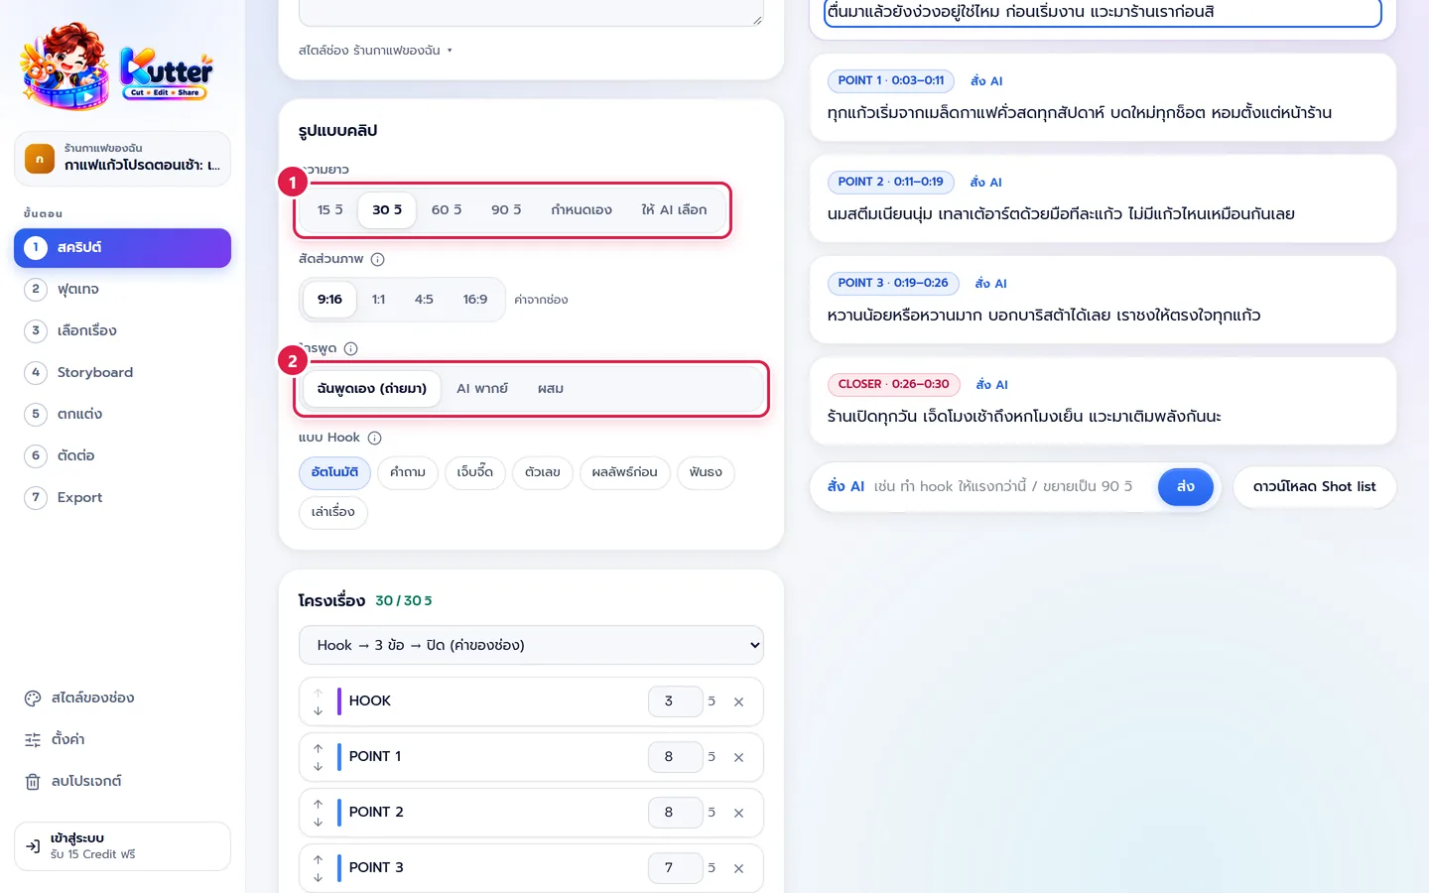
Task: Go to step 6 ตัดต่อ
Action: 122,455
